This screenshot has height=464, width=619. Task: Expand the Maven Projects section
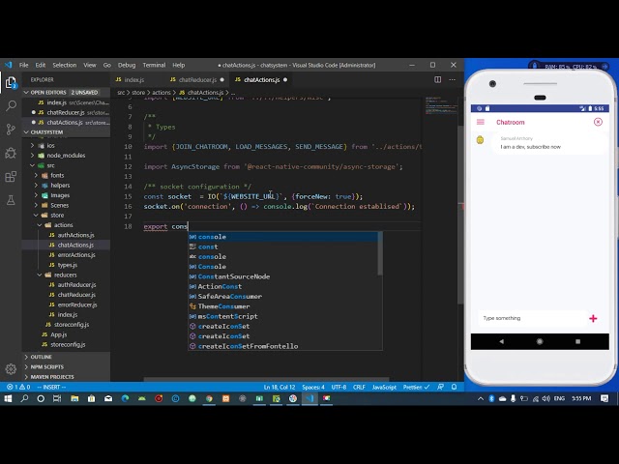(x=52, y=377)
